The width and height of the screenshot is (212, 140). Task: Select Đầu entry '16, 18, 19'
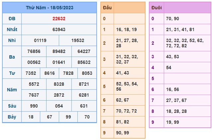pyautogui.click(x=126, y=29)
